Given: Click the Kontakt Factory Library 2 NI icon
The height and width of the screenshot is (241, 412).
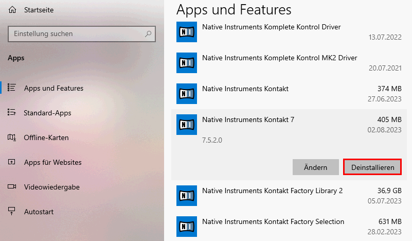Looking at the screenshot, I should point(187,196).
